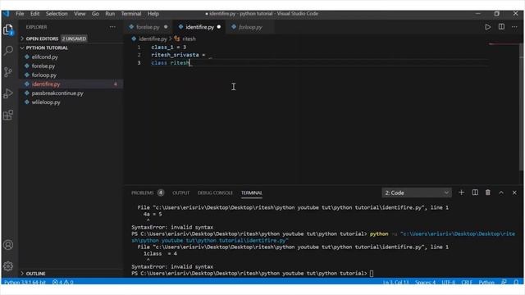
Task: Split the editor to the right
Action: pyautogui.click(x=501, y=27)
